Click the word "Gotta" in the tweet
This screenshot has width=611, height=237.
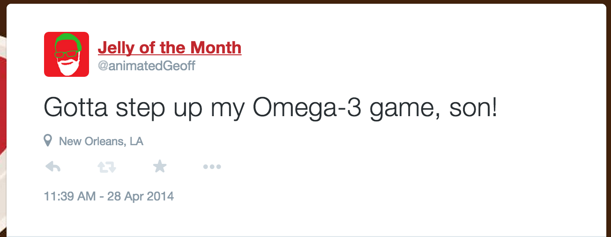coord(76,108)
